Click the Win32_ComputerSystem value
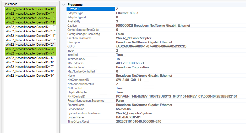 click(134, 113)
